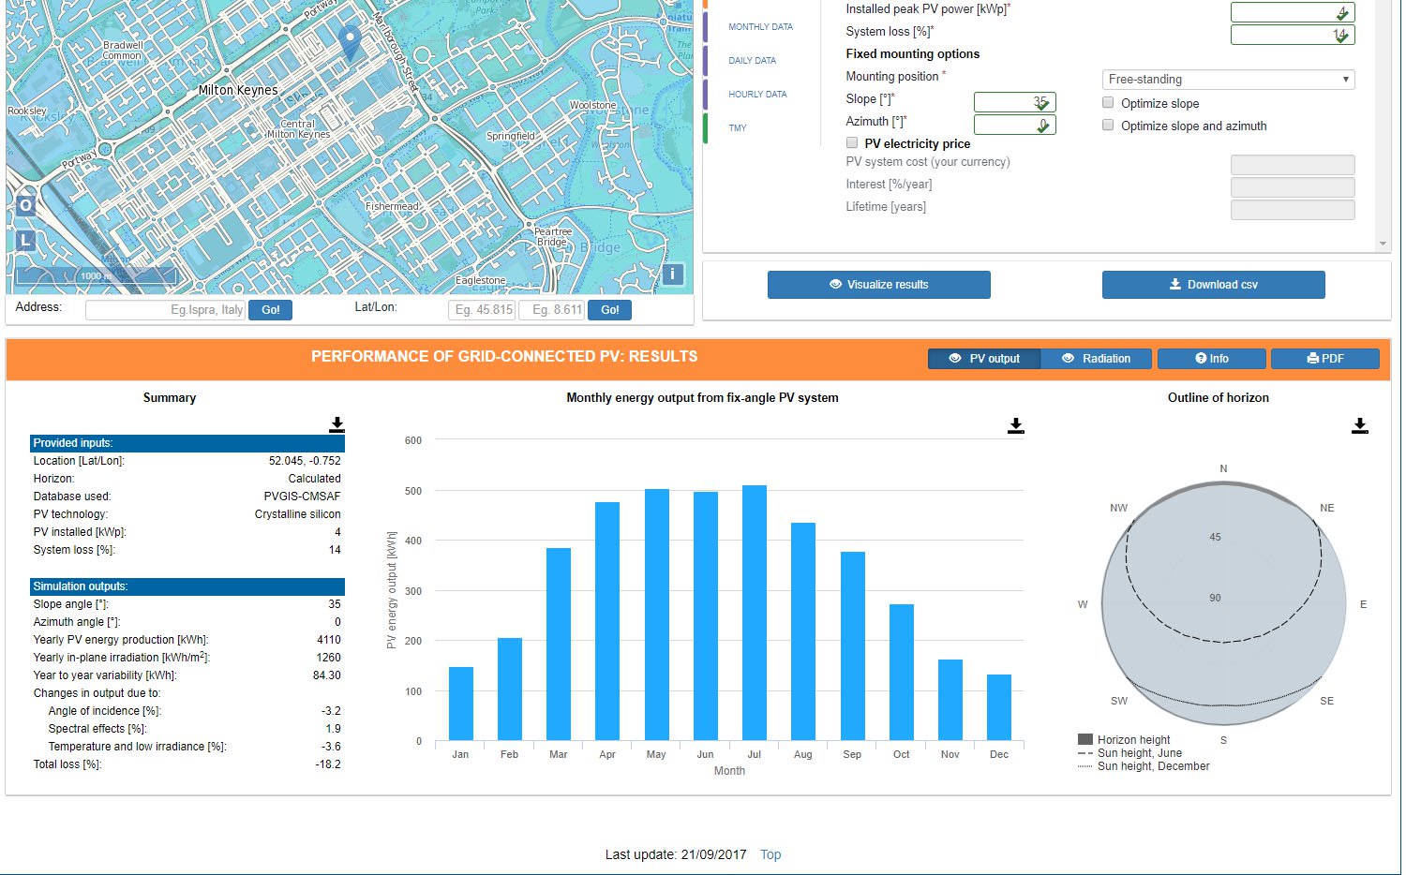Check the Optimize slope option
The height and width of the screenshot is (875, 1406).
point(1108,103)
